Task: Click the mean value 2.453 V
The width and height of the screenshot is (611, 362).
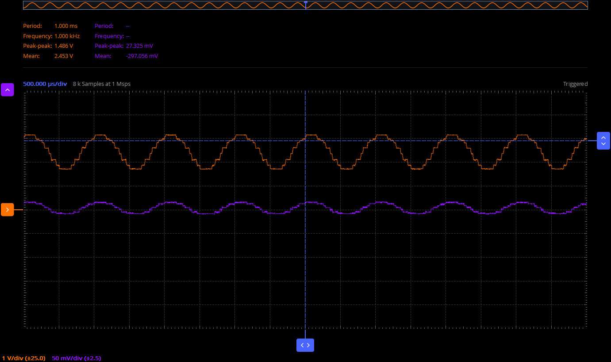Action: (64, 56)
